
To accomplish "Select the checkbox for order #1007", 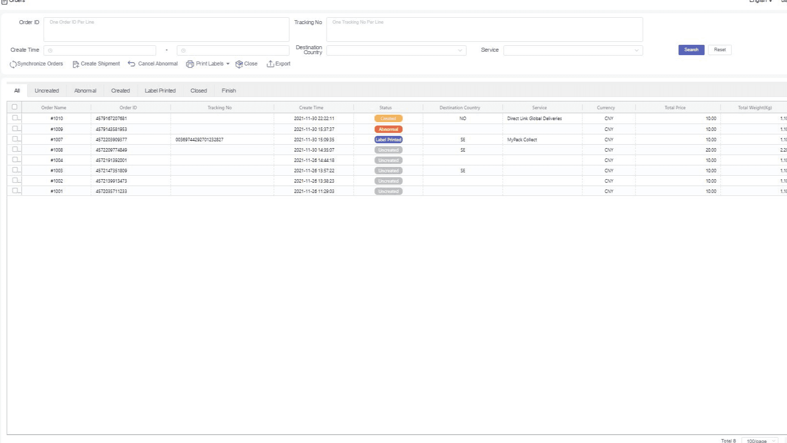I will coord(15,139).
